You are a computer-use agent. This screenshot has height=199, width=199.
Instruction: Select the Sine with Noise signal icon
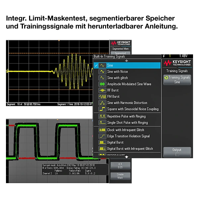(102, 72)
